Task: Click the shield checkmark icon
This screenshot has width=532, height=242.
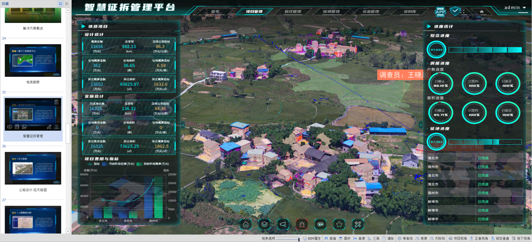Action: pos(455,11)
